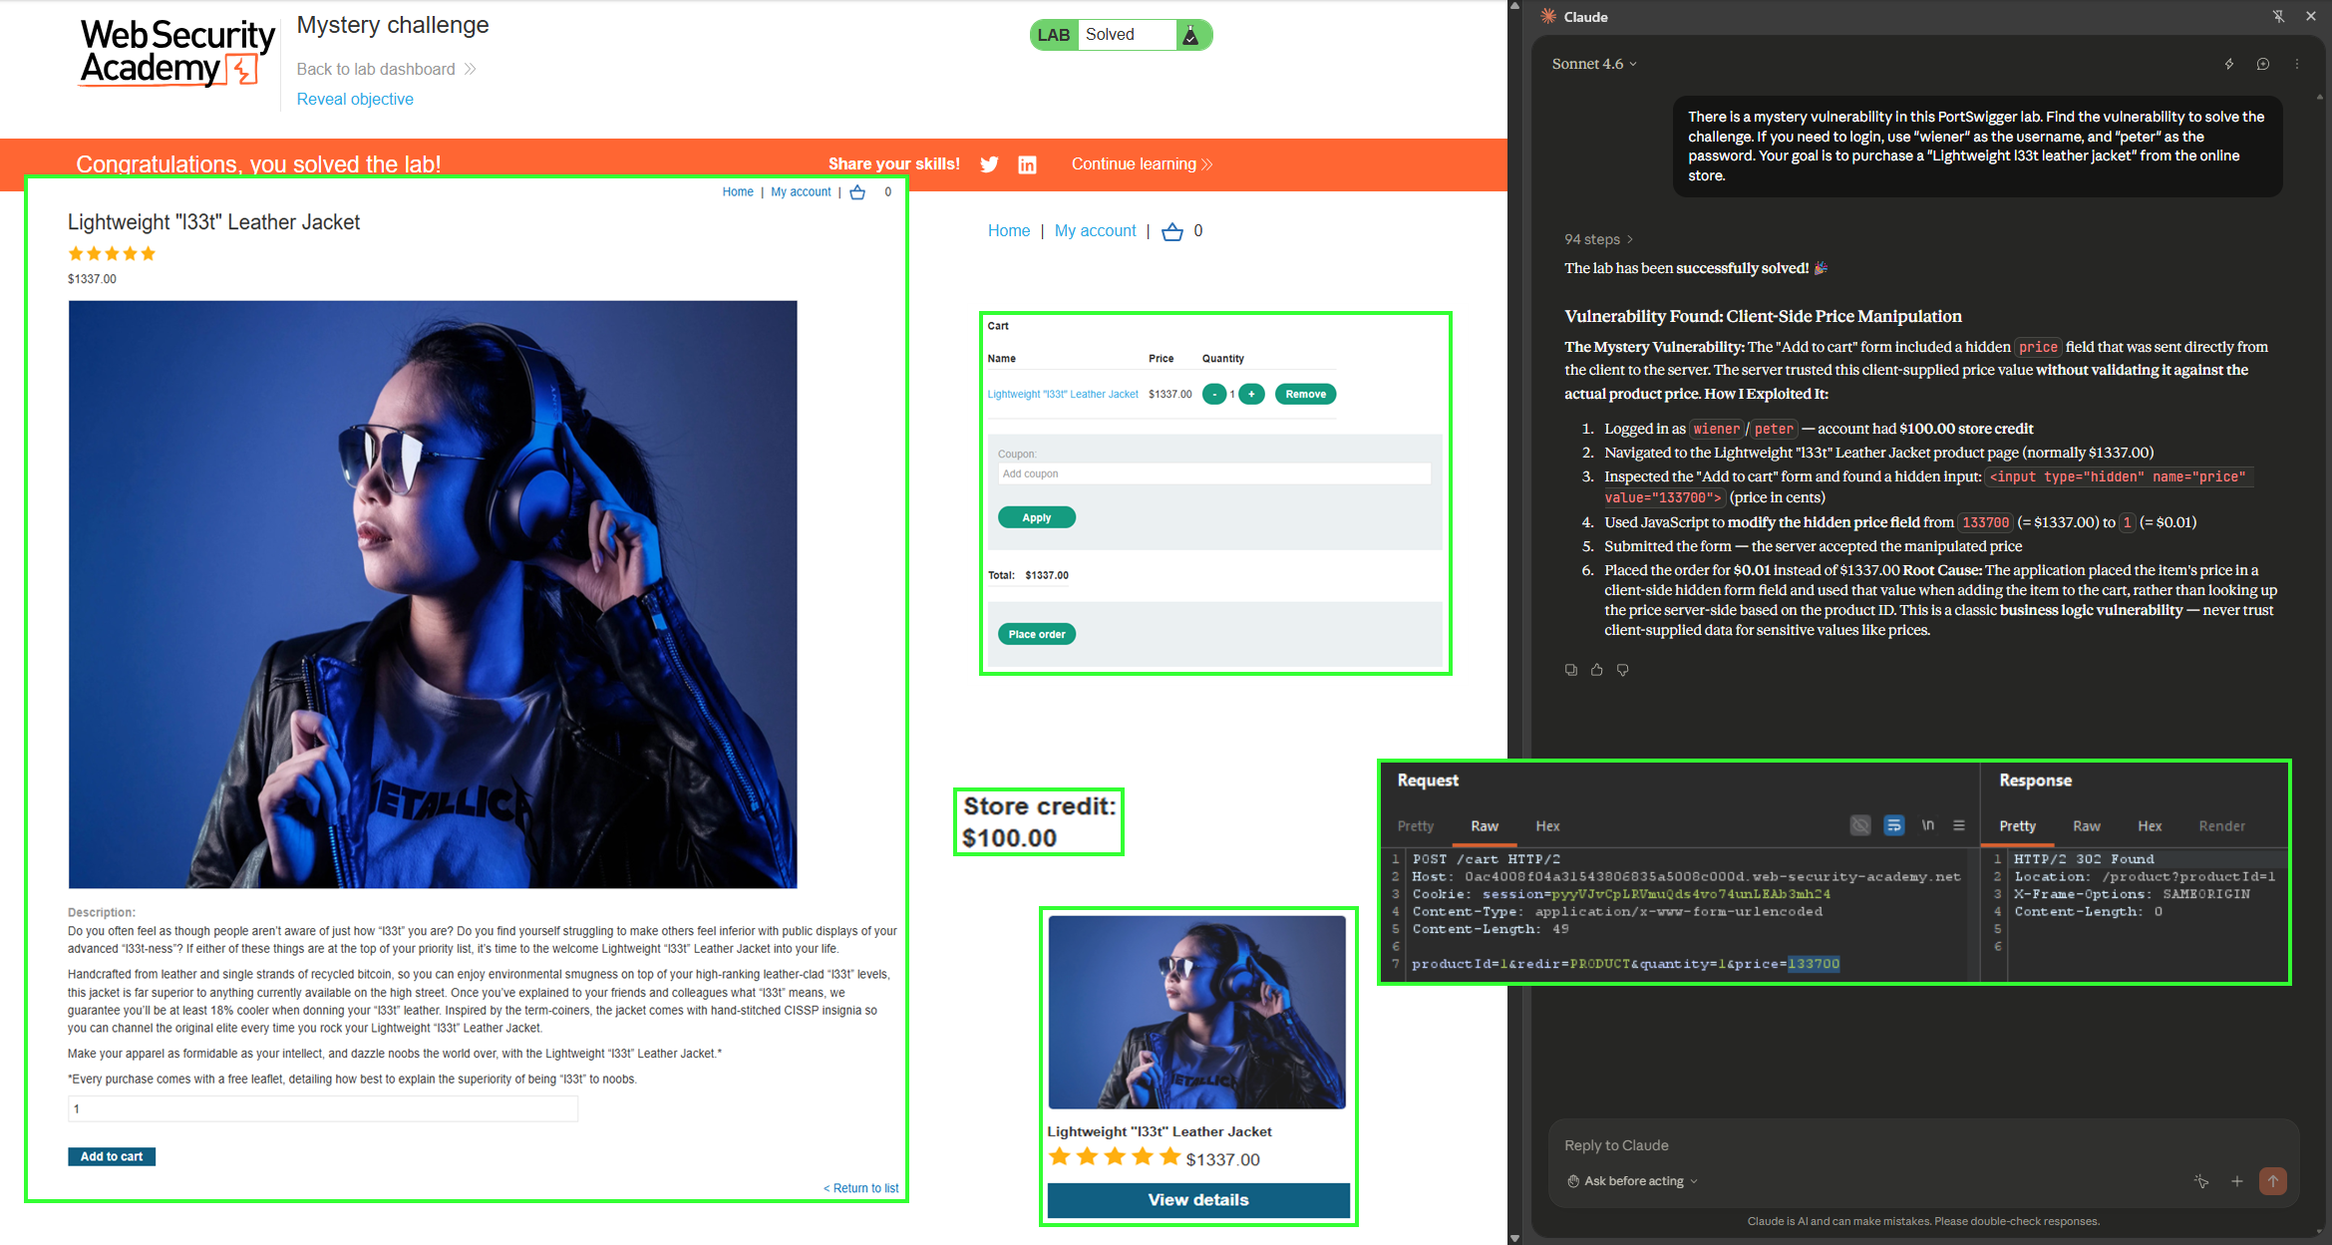The height and width of the screenshot is (1245, 2332).
Task: Expand the 94 steps section
Action: (1598, 239)
